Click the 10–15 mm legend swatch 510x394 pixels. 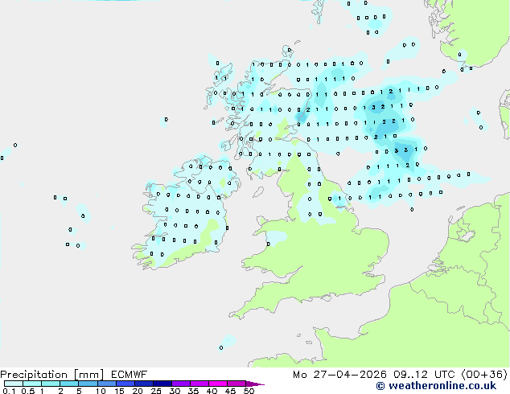click(x=107, y=384)
